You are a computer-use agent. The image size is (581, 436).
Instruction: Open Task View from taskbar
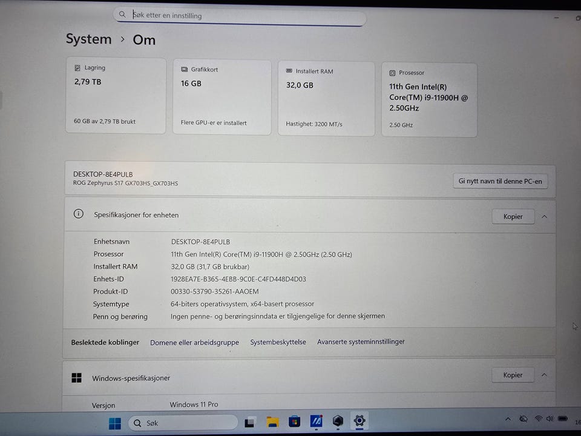click(250, 422)
